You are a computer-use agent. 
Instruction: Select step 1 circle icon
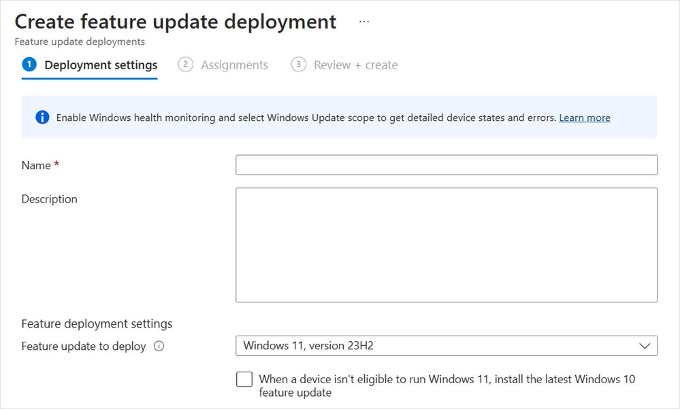point(28,65)
